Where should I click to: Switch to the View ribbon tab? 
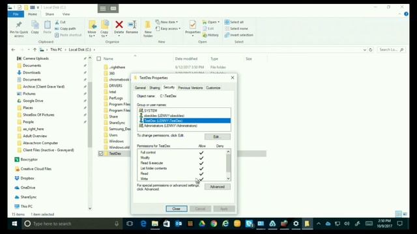pyautogui.click(x=66, y=14)
